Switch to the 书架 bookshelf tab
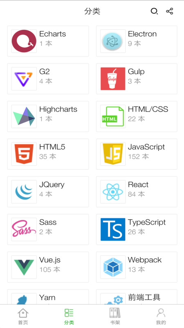 tap(115, 317)
